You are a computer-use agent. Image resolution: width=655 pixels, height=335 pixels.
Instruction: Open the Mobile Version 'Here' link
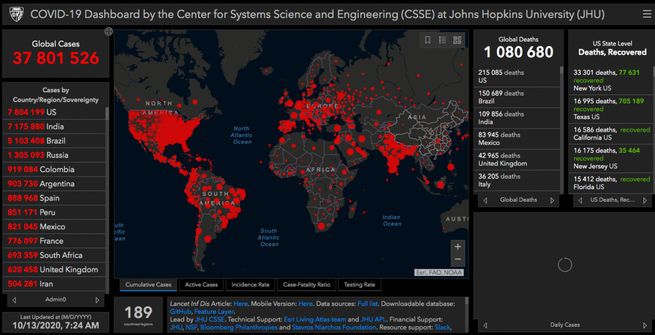tap(306, 303)
